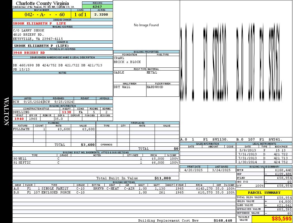
Task: Select the B.0 enclosed porch section row
Action: 124,192
